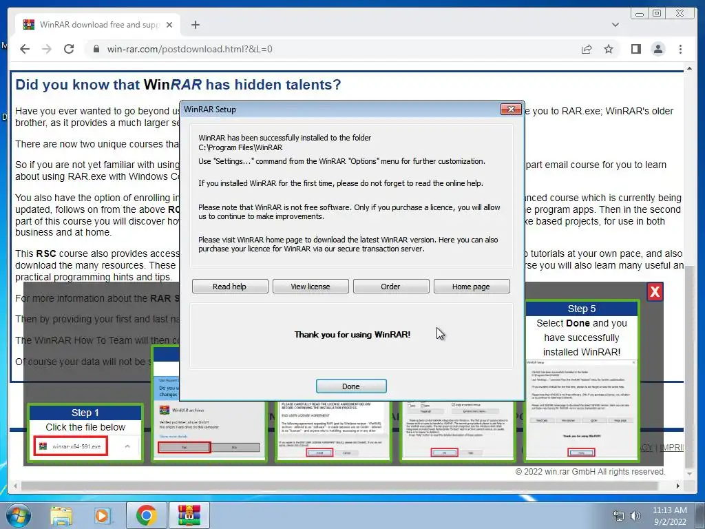Open the taskbar clock showing 11:13 AM
Viewport: 705px width, 529px height.
(669, 515)
